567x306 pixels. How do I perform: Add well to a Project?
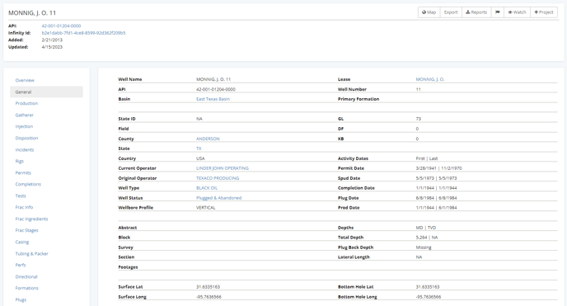coord(544,12)
